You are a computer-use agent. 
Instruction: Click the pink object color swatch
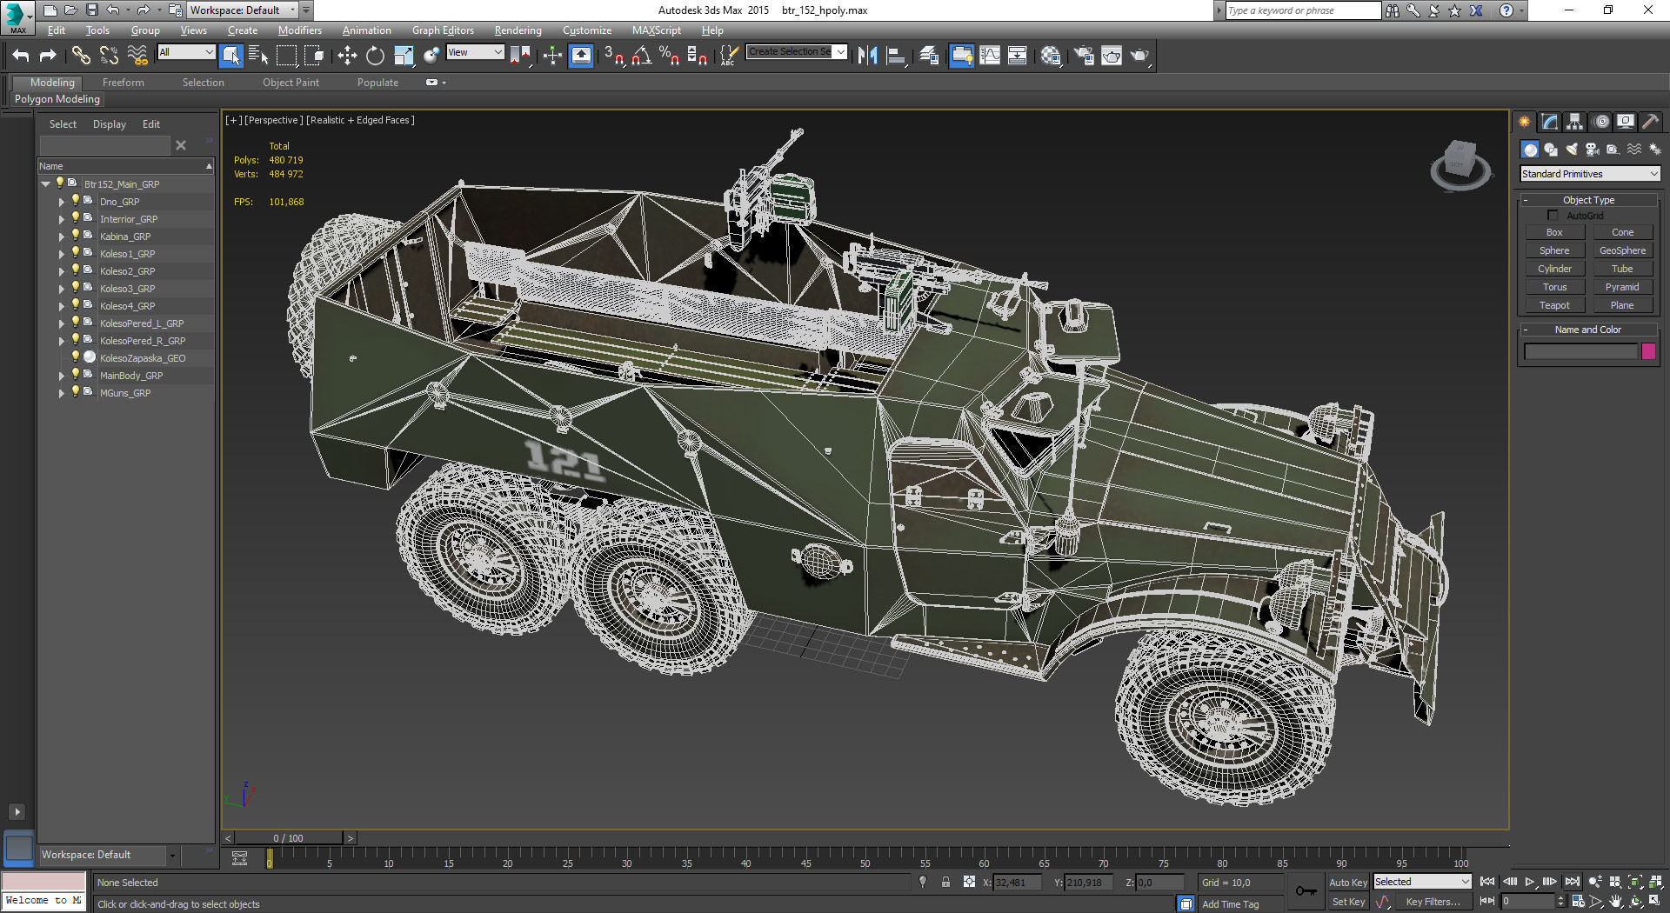click(1648, 352)
